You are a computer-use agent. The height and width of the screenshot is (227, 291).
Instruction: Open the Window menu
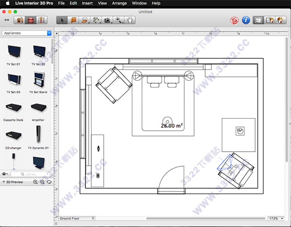[139, 3]
